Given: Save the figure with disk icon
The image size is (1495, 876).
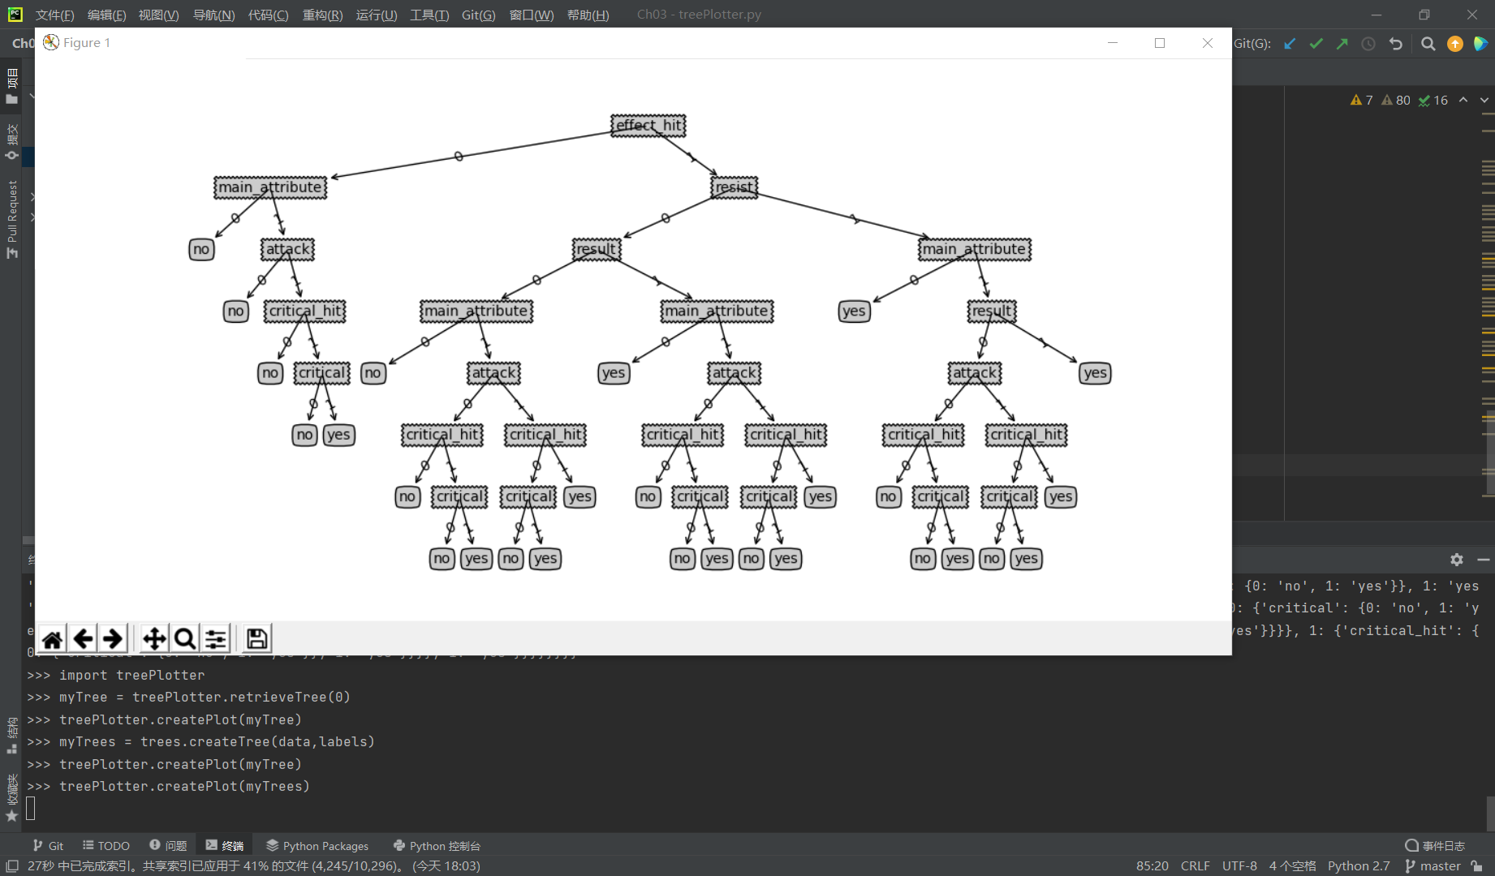Looking at the screenshot, I should [256, 639].
